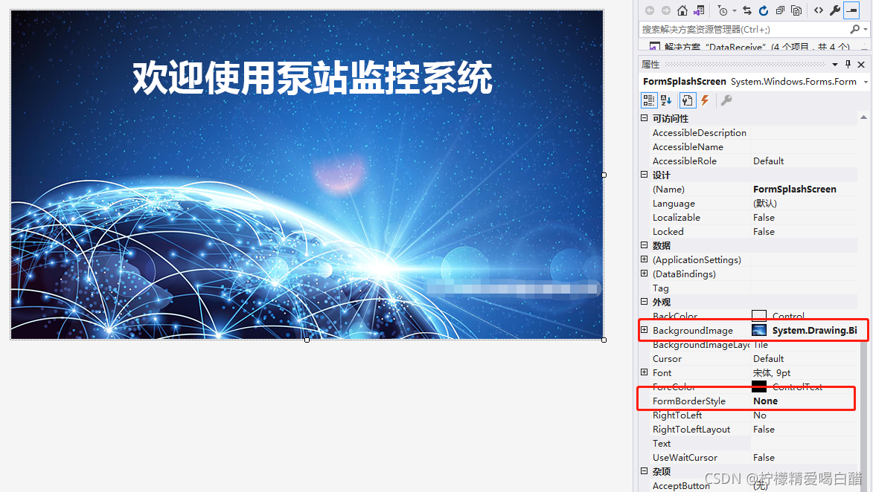Collapse the 数据 category
This screenshot has height=492, width=873.
645,245
